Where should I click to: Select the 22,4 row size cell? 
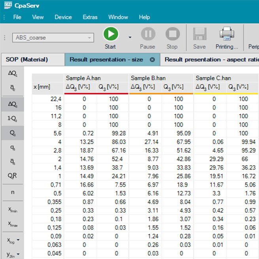pos(48,99)
